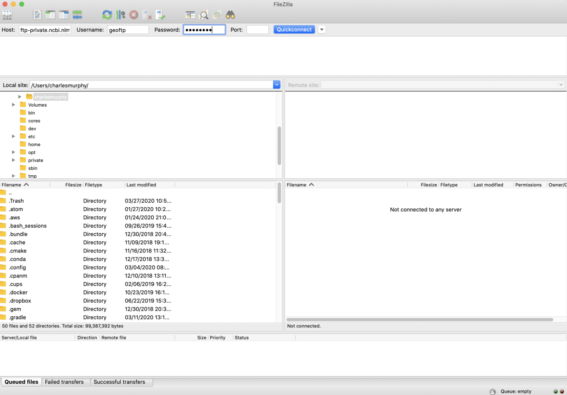Viewport: 567px width, 395px height.
Task: Switch to the Successful transfers tab
Action: tap(119, 382)
